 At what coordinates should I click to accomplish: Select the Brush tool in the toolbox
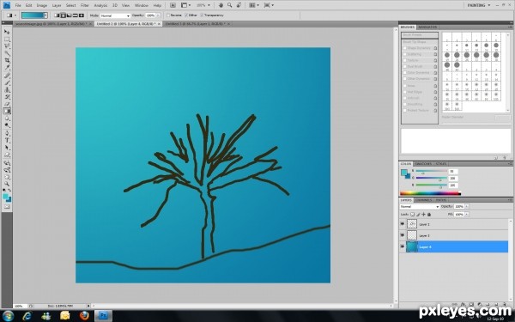click(7, 82)
